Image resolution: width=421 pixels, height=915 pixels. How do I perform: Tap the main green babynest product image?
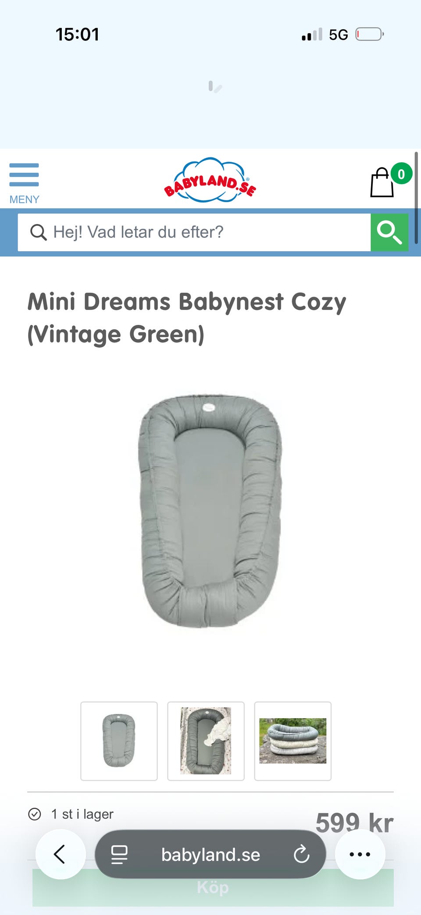(210, 511)
